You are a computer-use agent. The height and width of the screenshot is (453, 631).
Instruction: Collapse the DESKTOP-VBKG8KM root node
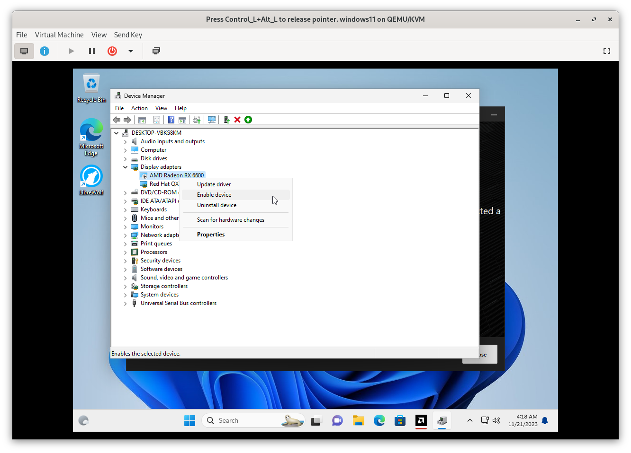tap(117, 133)
